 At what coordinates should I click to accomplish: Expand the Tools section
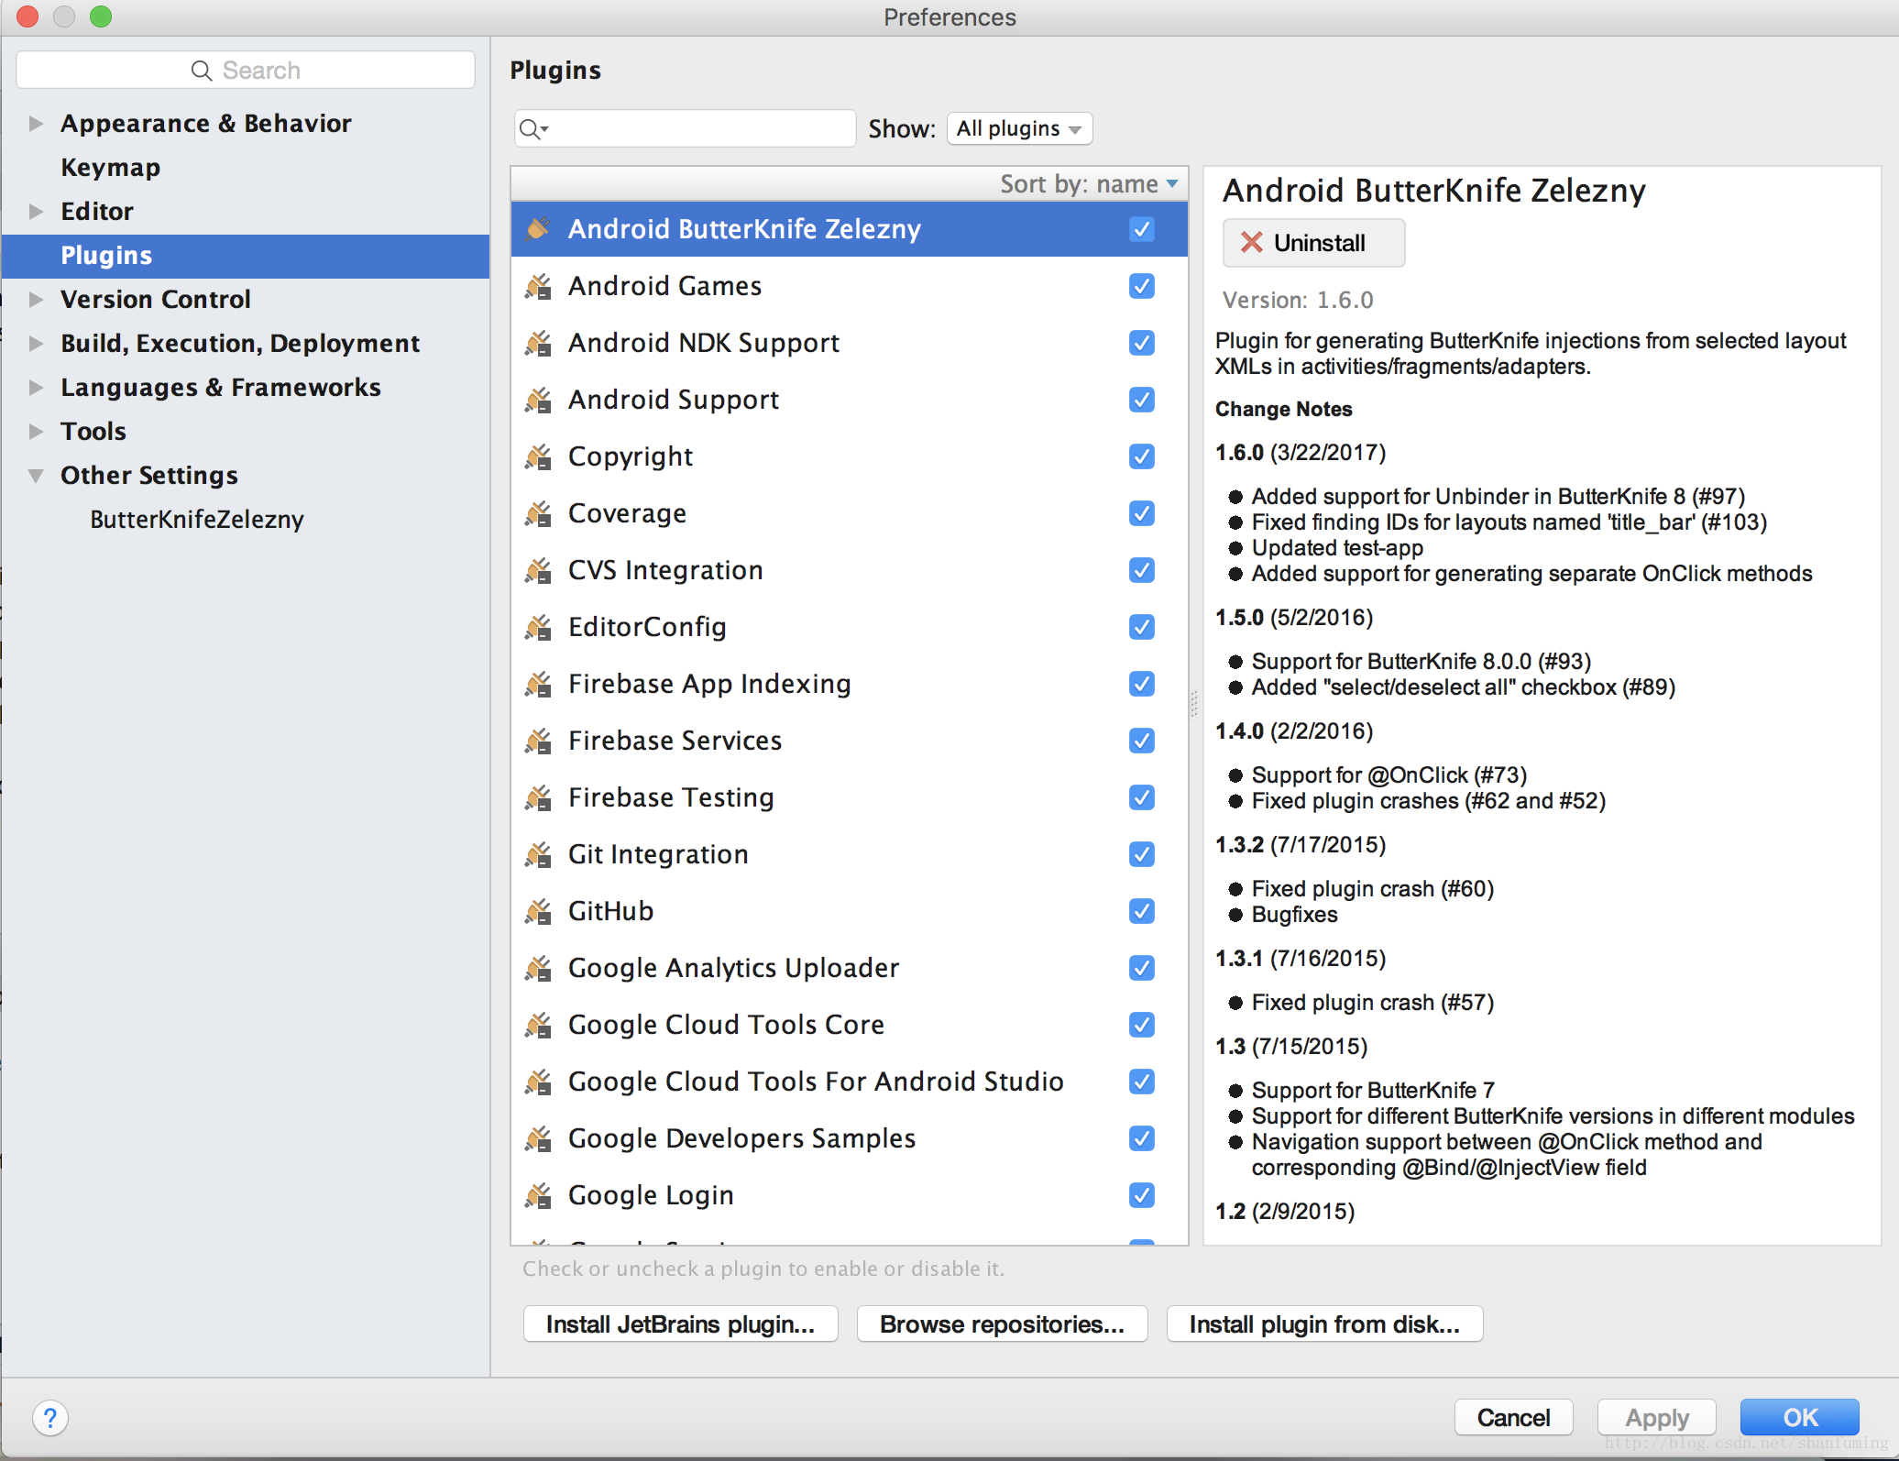pos(36,431)
